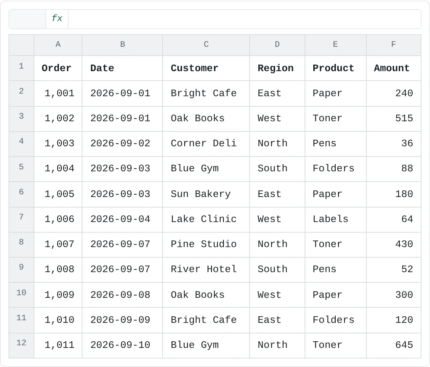
Task: Select the Corner Deli customer cell
Action: pos(206,144)
